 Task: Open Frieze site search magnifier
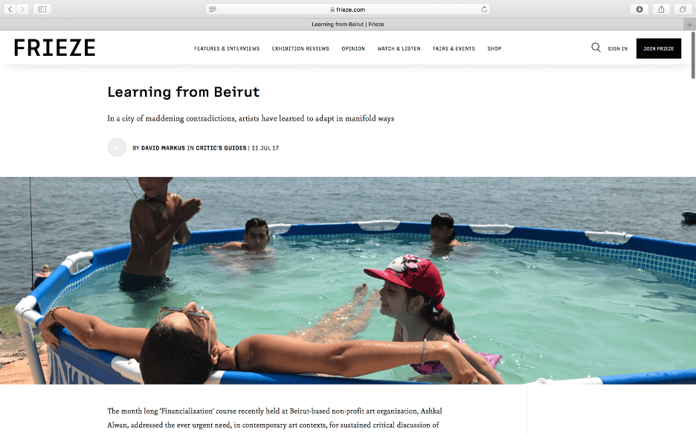tap(596, 48)
